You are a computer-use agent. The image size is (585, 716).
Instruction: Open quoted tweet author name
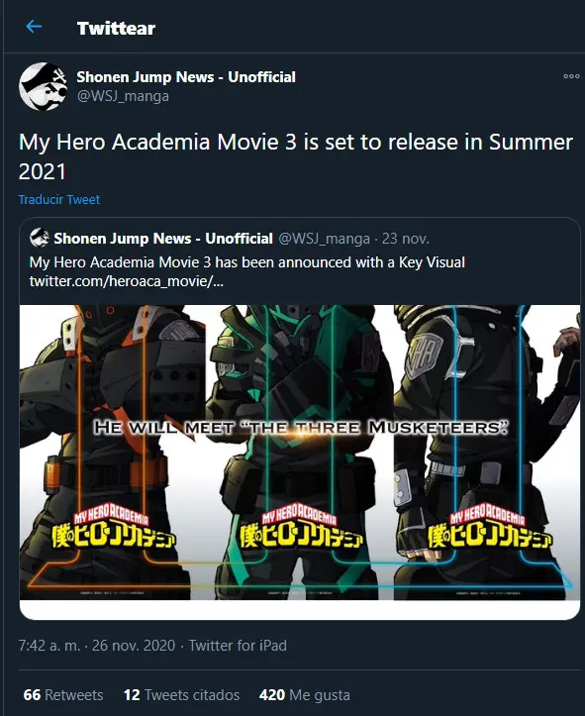[x=163, y=239]
